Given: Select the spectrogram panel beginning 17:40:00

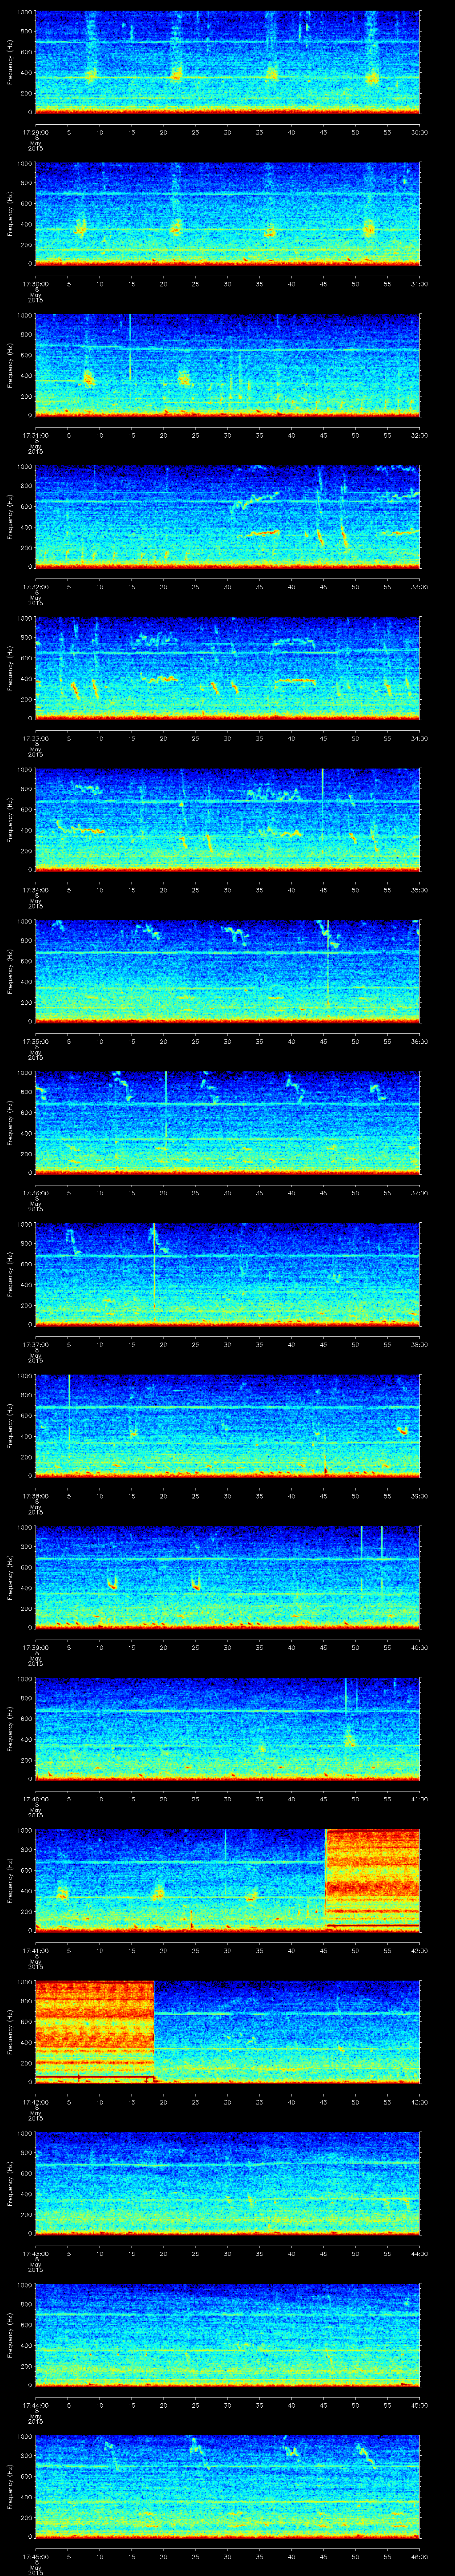Looking at the screenshot, I should (227, 1729).
